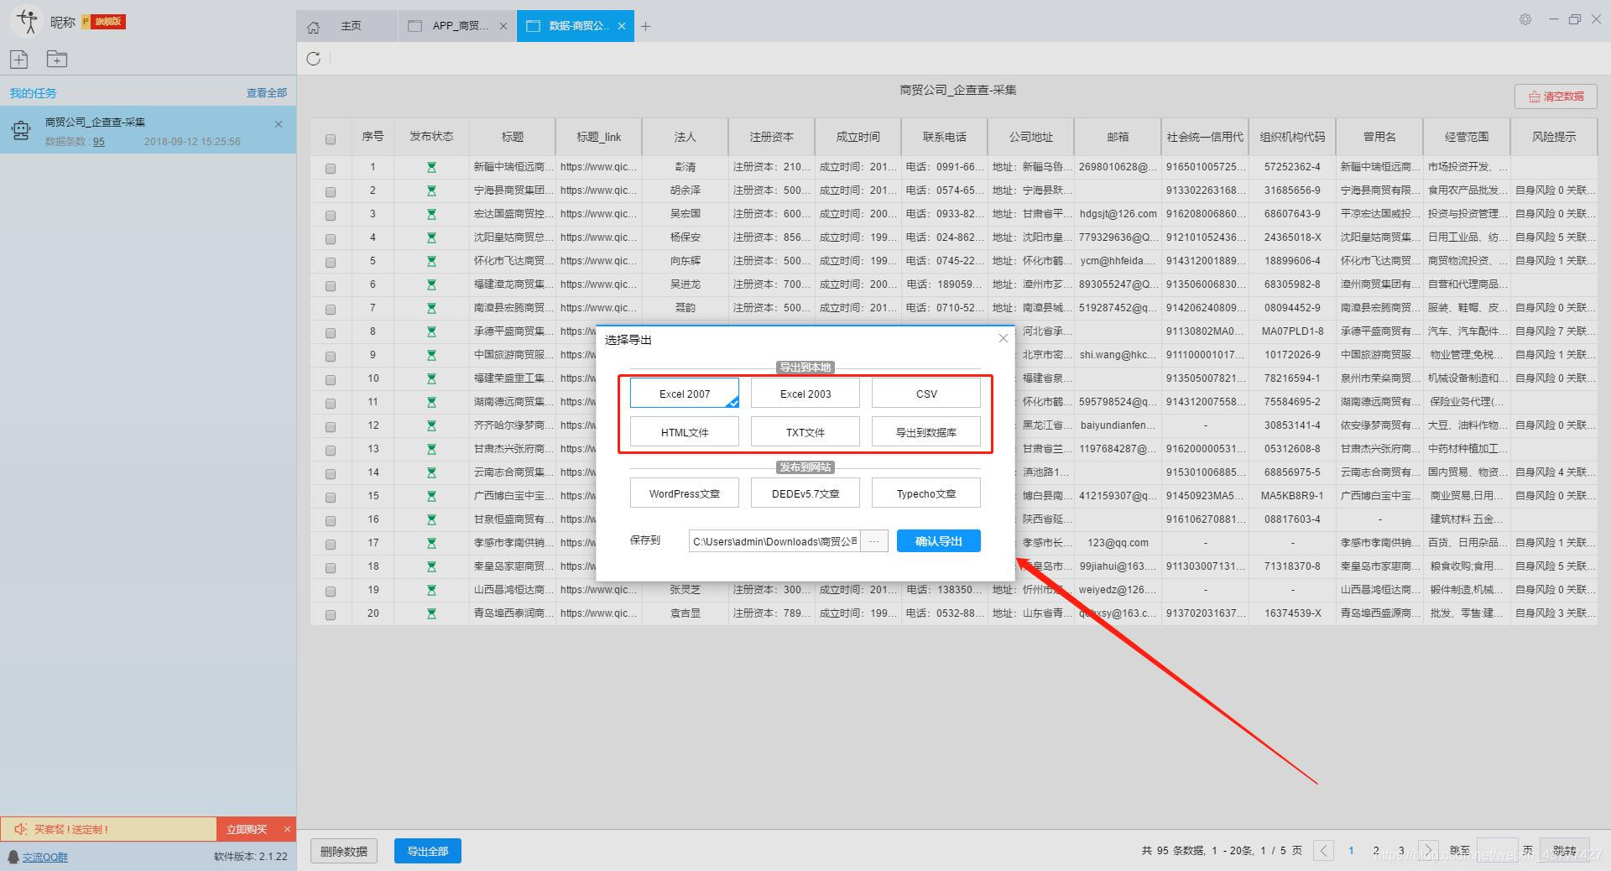Image resolution: width=1611 pixels, height=871 pixels.
Task: Click the 邮箱 column header
Action: tap(1118, 137)
